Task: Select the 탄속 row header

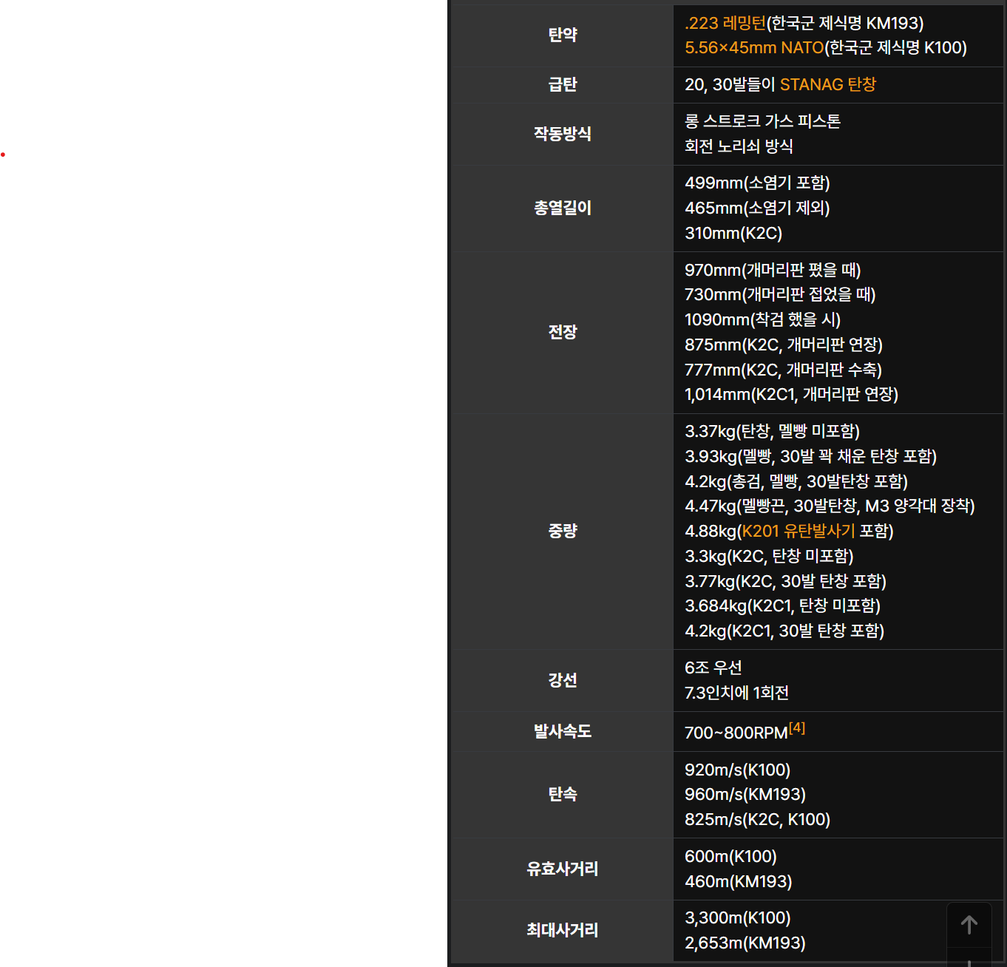Action: tap(563, 795)
